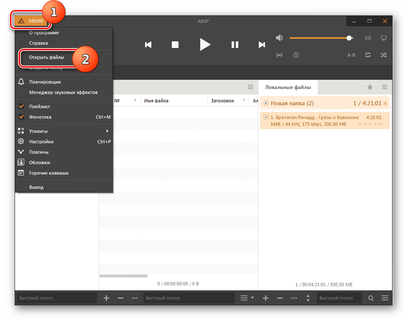The width and height of the screenshot is (408, 320).
Task: Stop playback
Action: (x=175, y=45)
